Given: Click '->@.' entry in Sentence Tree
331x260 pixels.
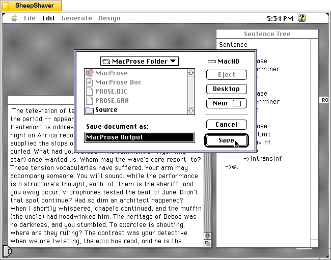Looking at the screenshot, I should click(x=232, y=167).
